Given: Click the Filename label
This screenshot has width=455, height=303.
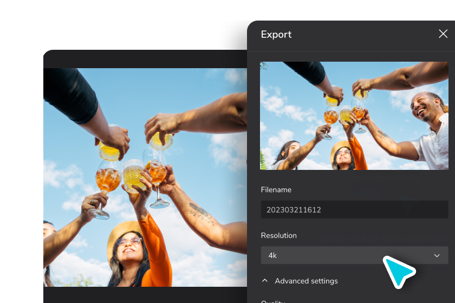Looking at the screenshot, I should (276, 189).
